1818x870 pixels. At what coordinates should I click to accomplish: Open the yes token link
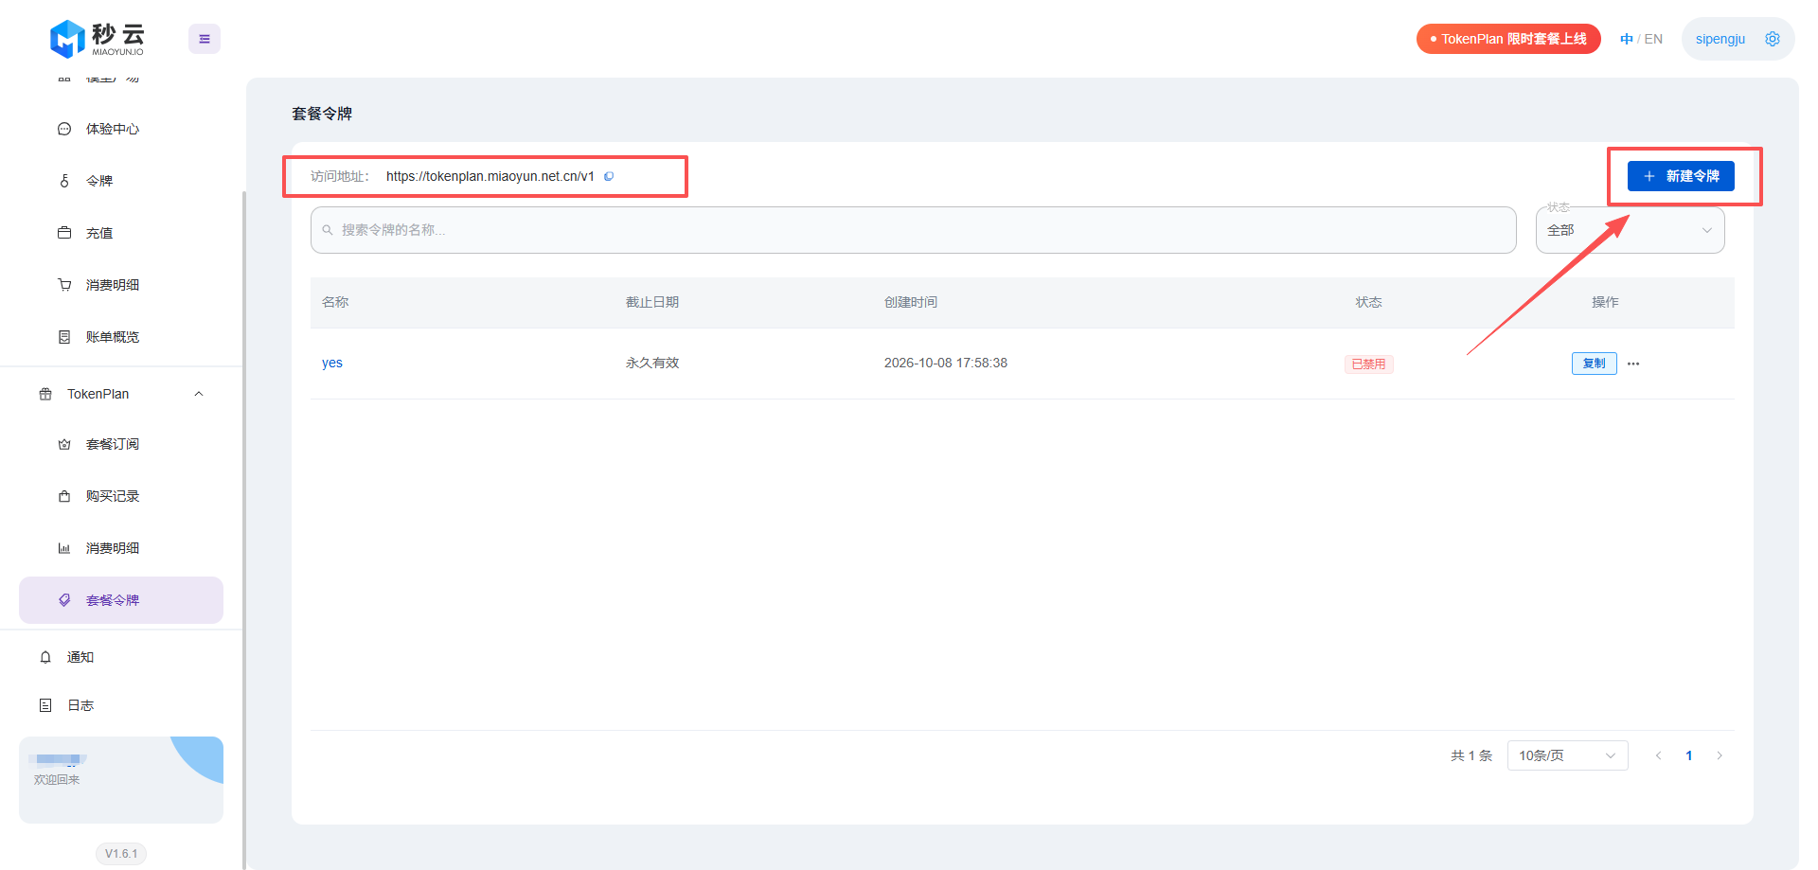pos(332,363)
